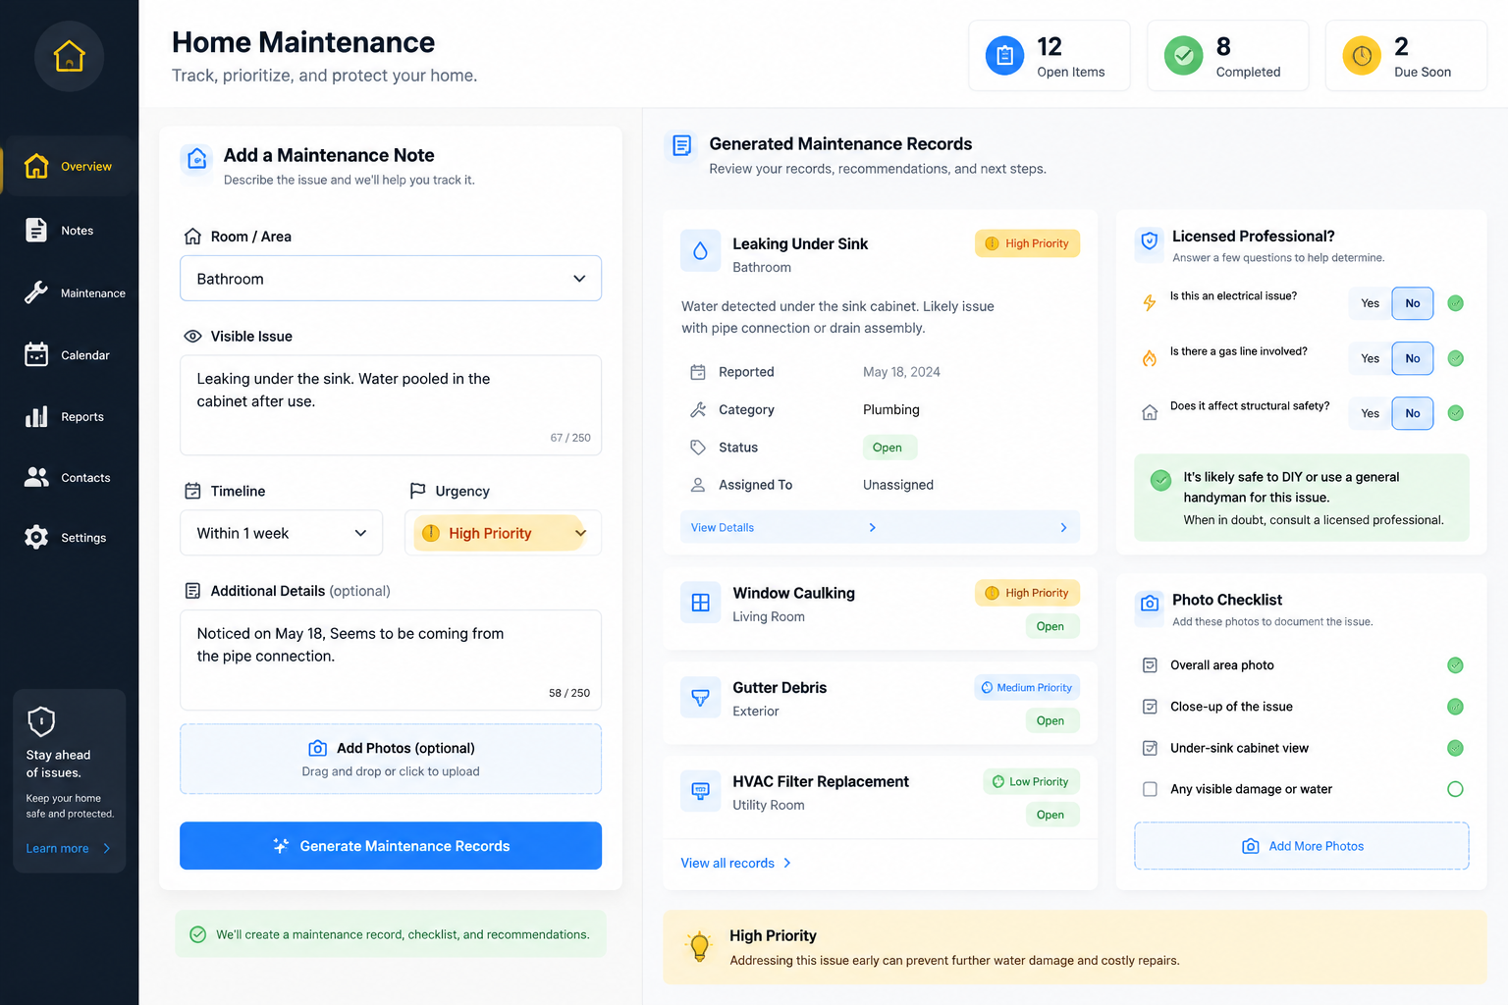Click the person icon next to Assigned To
This screenshot has height=1005, width=1508.
(x=698, y=485)
